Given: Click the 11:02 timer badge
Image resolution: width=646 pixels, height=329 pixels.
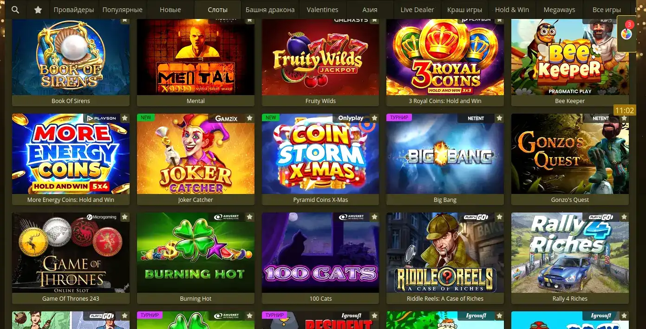Looking at the screenshot, I should coord(624,110).
